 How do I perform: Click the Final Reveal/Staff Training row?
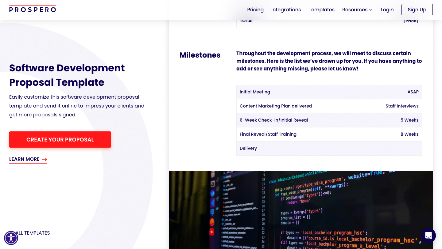click(x=329, y=134)
